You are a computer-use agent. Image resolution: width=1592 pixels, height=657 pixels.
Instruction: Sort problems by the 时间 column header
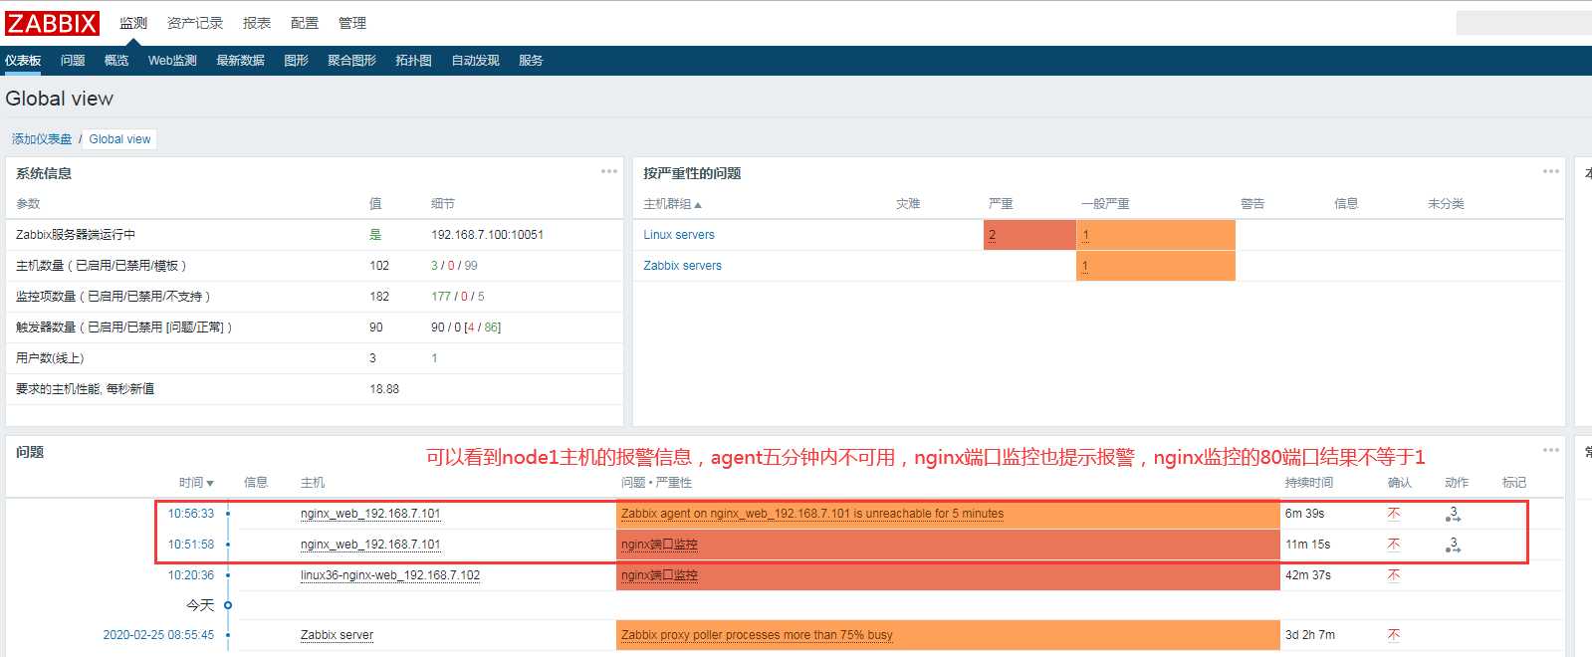(x=196, y=483)
